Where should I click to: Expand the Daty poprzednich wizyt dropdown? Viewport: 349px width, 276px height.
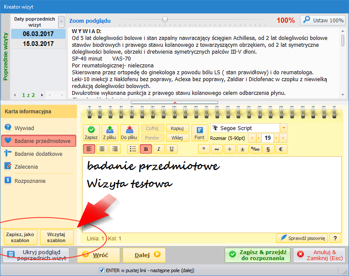point(61,22)
